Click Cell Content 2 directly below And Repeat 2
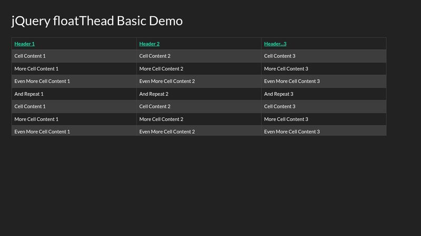 tap(155, 106)
